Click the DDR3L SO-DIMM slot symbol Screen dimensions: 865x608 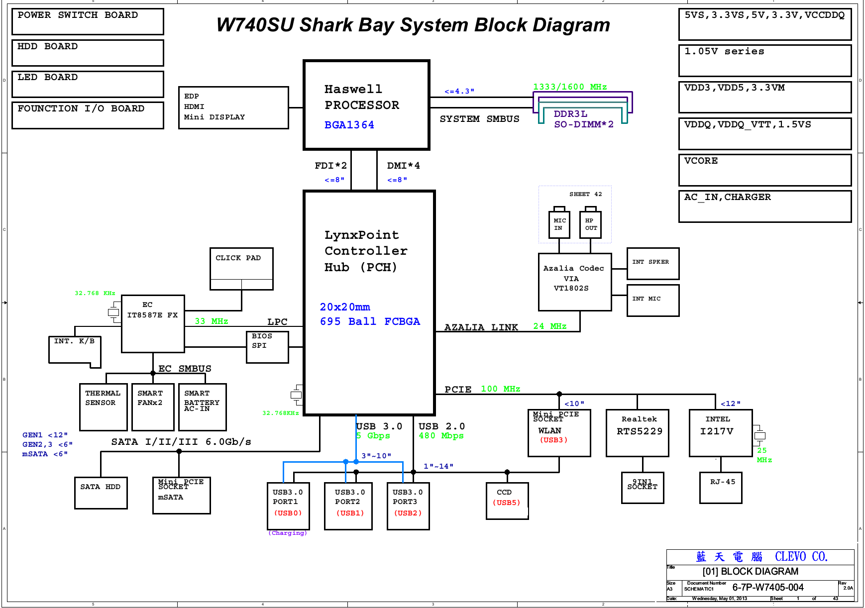coord(582,108)
